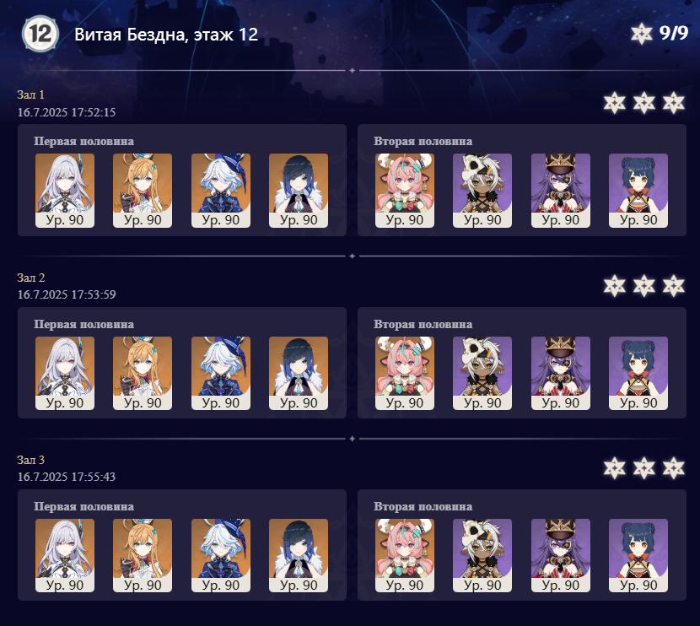The width and height of the screenshot is (700, 626).
Task: Select silver-haired character in Зал 1 first half
Action: pos(65,191)
